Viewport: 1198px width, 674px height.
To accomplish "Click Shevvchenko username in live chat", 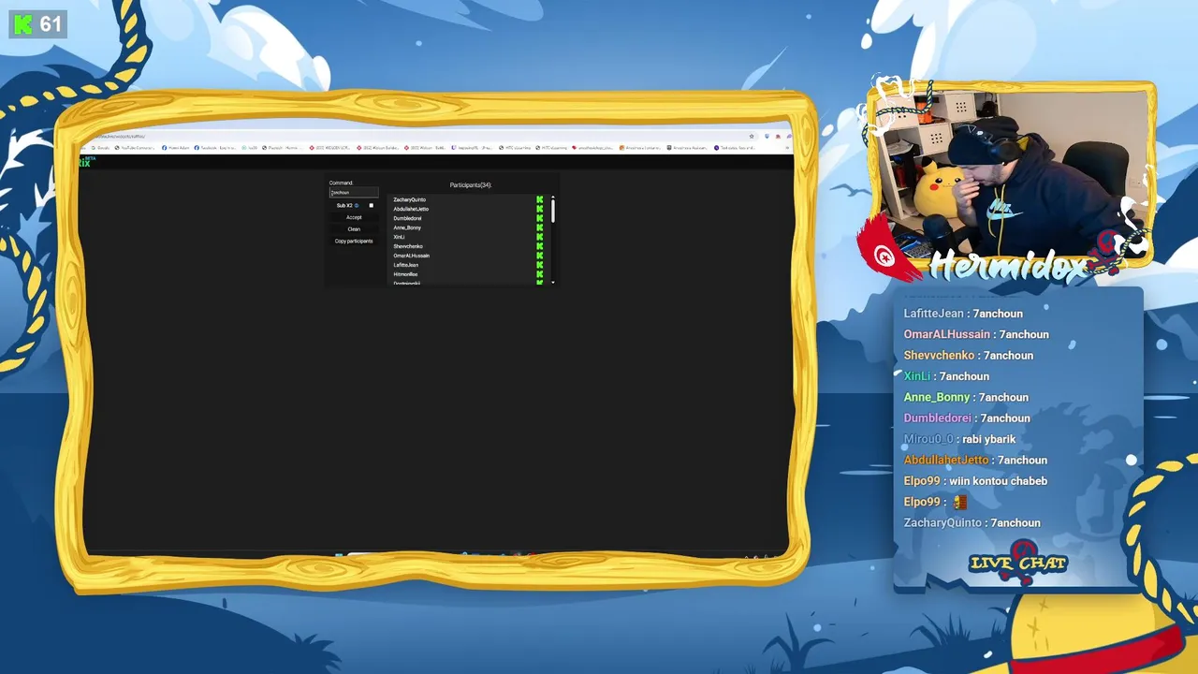I will [939, 355].
